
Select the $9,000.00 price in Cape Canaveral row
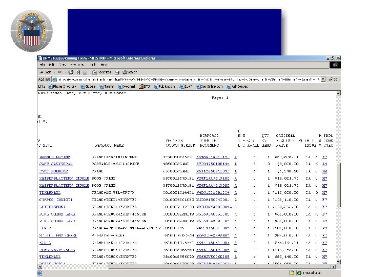288,164
